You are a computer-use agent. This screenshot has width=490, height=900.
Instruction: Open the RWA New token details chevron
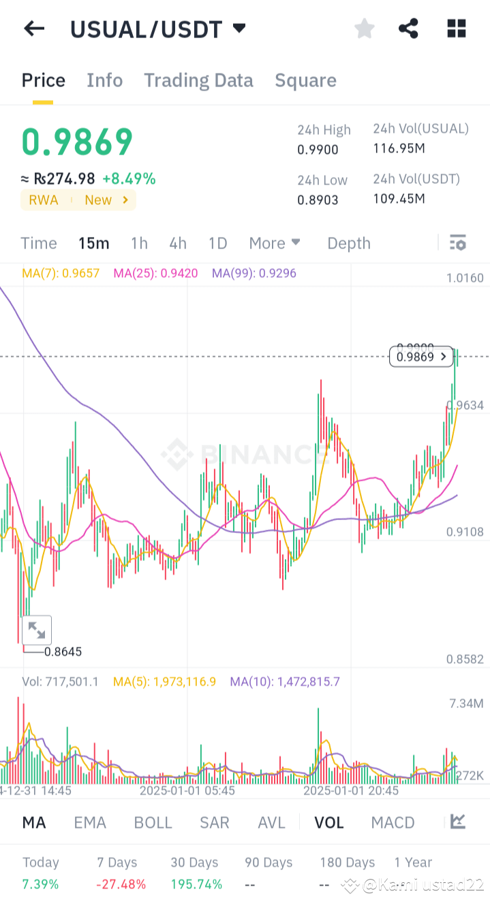[123, 199]
